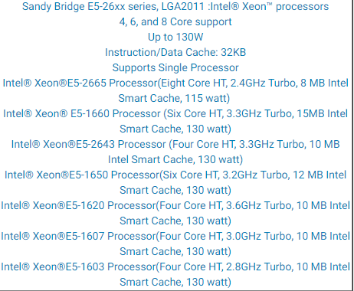Click the 'Up to 130W' line
The height and width of the screenshot is (291, 354).
pyautogui.click(x=175, y=38)
